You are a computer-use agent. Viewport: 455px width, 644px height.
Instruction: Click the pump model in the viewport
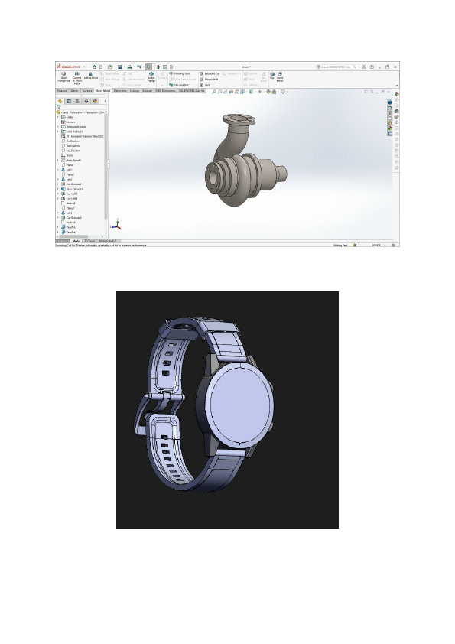pos(245,161)
